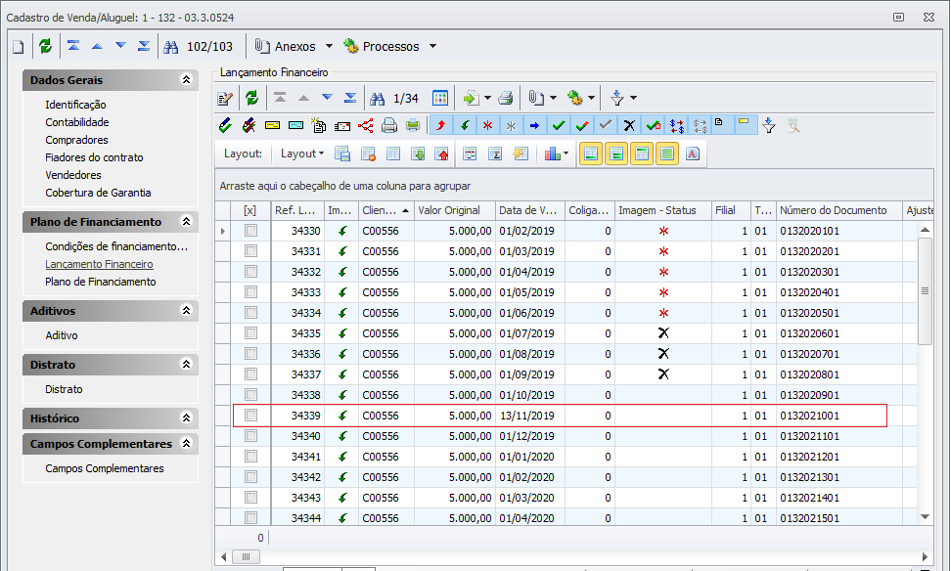Viewport: 951px width, 571px height.
Task: Tick the checkbox for row 34336
Action: (250, 354)
